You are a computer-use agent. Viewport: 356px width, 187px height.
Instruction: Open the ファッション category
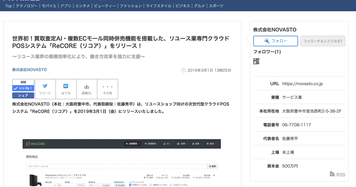[x=131, y=6]
